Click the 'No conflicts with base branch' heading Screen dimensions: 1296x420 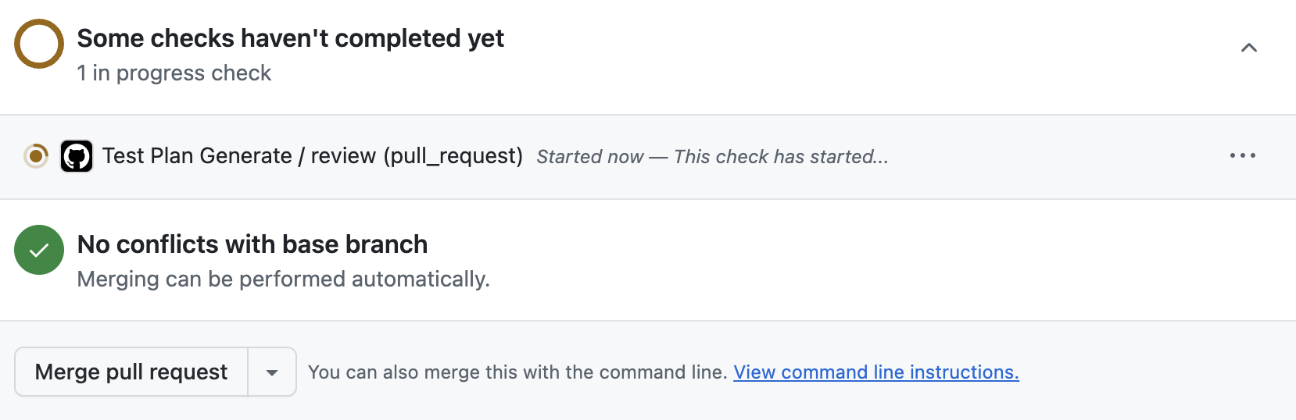click(252, 244)
